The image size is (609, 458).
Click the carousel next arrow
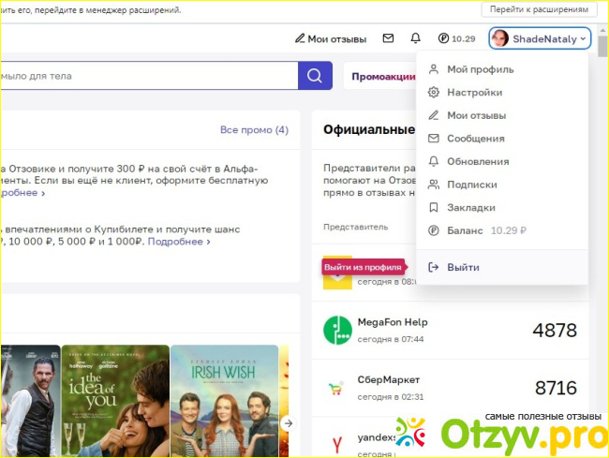click(x=289, y=423)
